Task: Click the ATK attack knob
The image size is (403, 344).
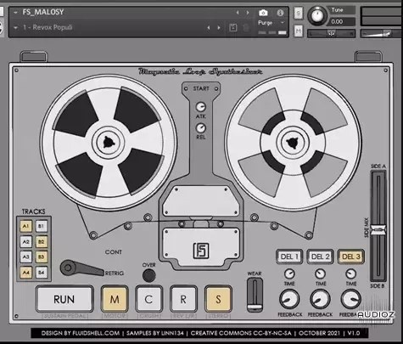Action: [201, 107]
